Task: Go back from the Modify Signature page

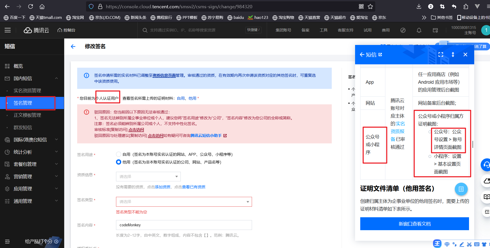Action: click(73, 47)
